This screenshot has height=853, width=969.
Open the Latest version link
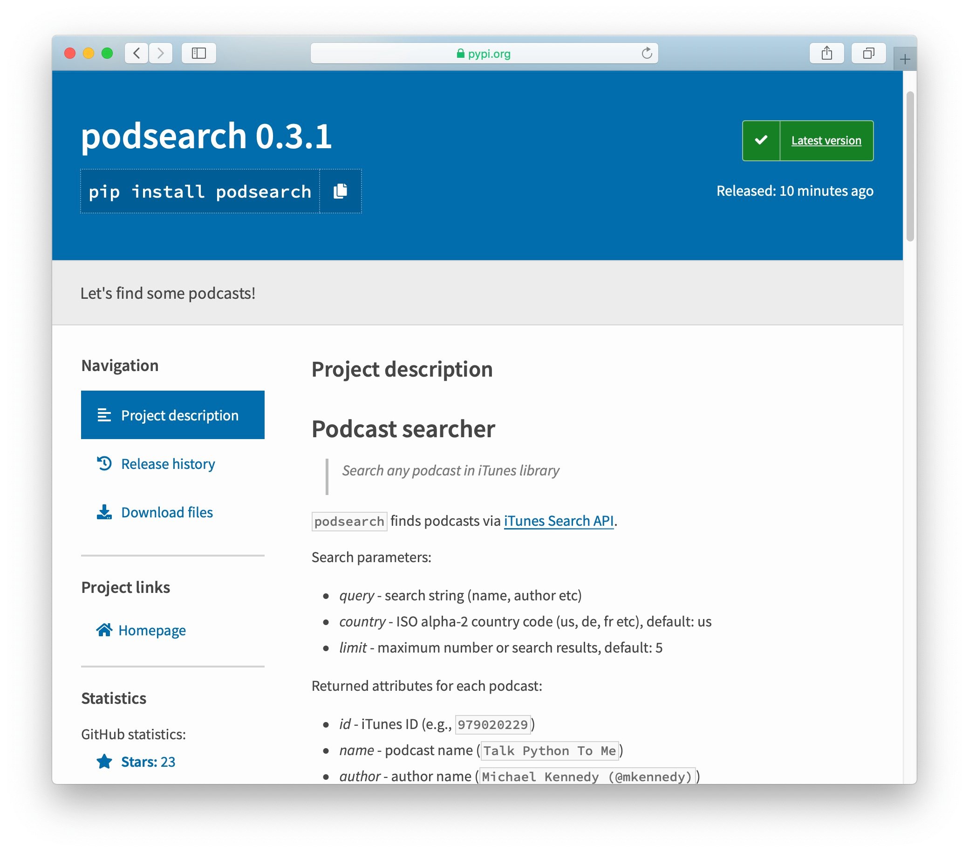point(826,140)
